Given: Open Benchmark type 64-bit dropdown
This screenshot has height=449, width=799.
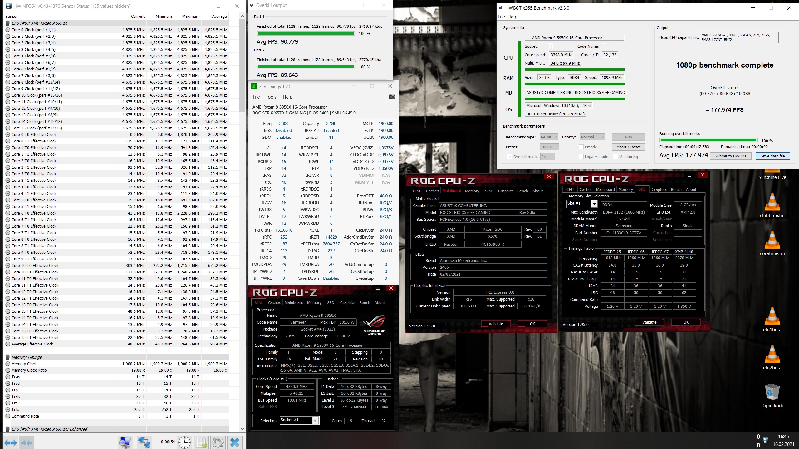Looking at the screenshot, I should point(549,137).
